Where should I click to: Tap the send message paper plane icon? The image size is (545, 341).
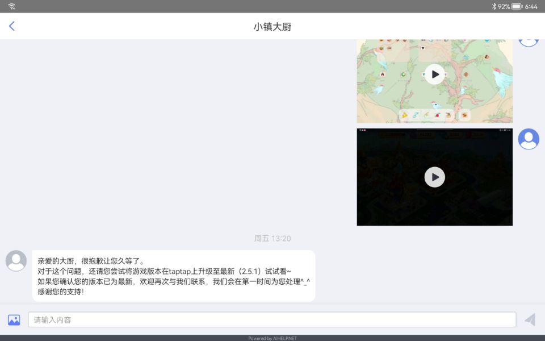530,319
